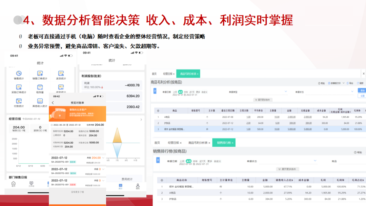
Task: Expand statement SA-20220712-002 chevron
Action: coord(103,169)
